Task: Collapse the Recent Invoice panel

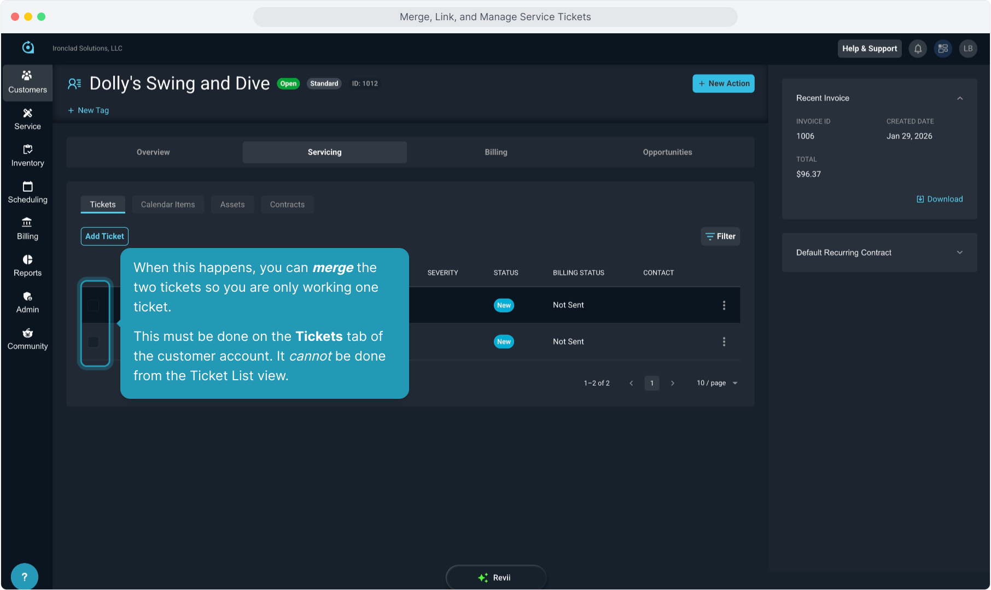Action: click(959, 98)
